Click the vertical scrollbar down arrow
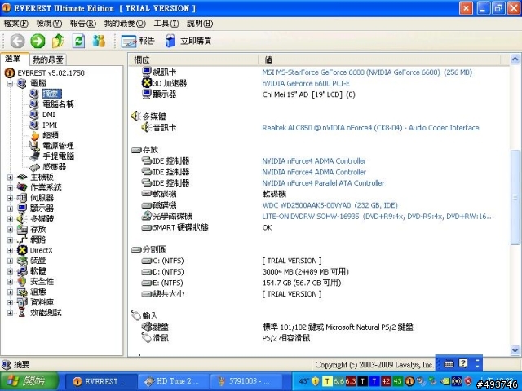 click(515, 350)
